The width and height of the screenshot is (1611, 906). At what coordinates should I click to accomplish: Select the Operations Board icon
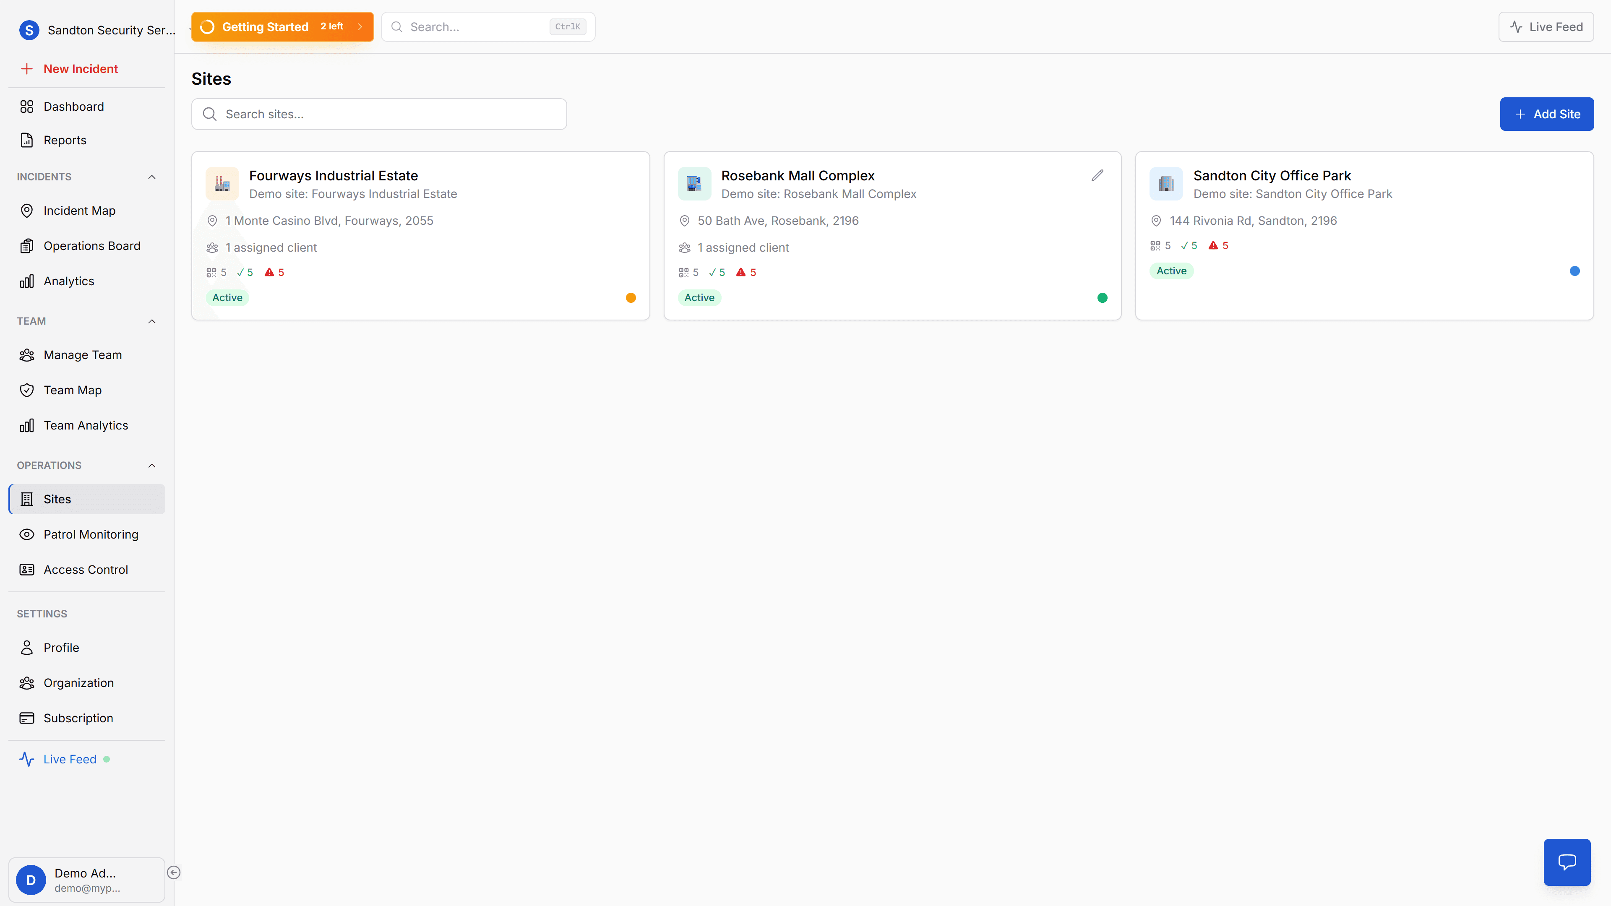pyautogui.click(x=27, y=245)
